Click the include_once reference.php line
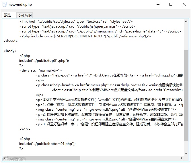 coord(85,36)
